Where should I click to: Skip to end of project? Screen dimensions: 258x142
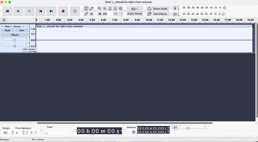[51, 11]
